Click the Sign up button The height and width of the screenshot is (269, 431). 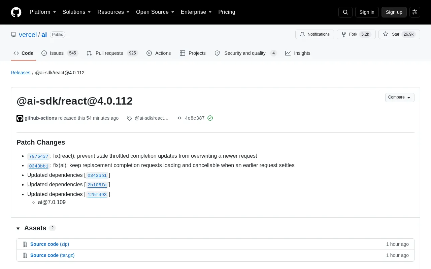[394, 12]
